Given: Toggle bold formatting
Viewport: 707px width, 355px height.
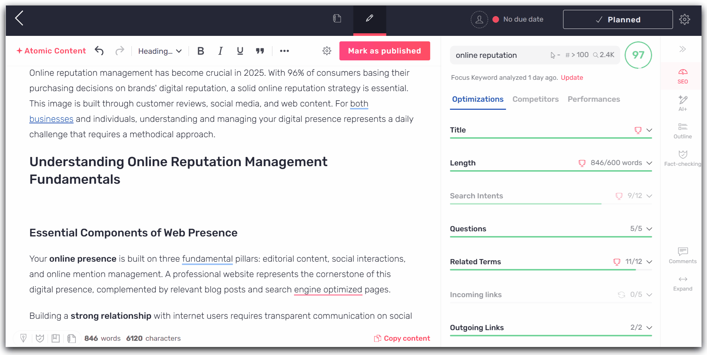Looking at the screenshot, I should point(201,51).
